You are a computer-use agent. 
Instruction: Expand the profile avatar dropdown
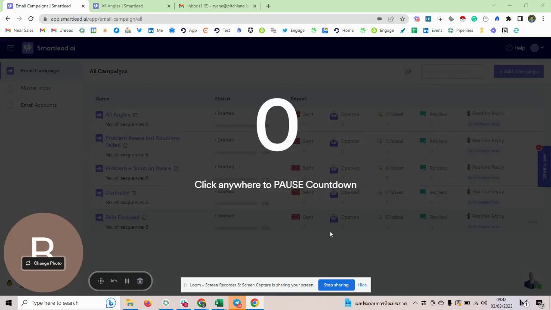[x=537, y=48]
